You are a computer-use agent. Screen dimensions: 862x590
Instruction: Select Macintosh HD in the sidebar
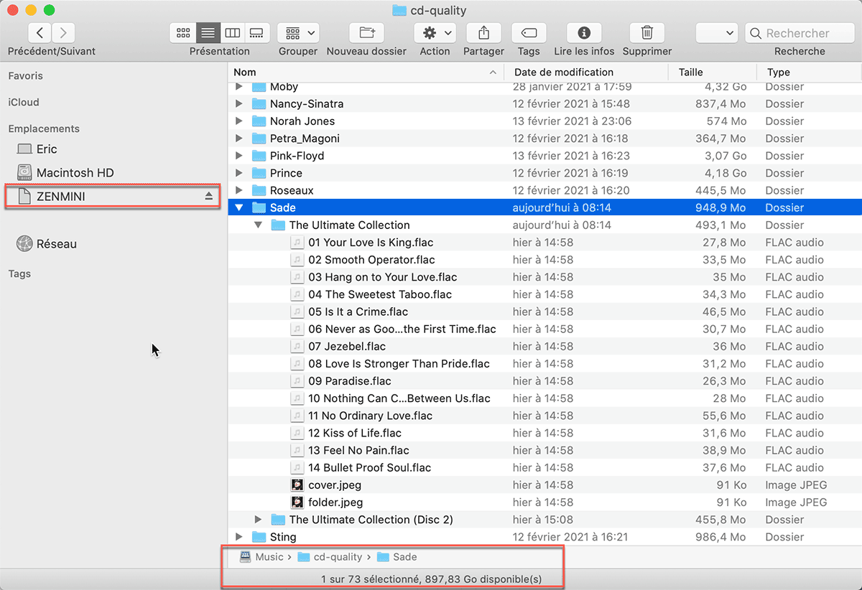pyautogui.click(x=75, y=172)
